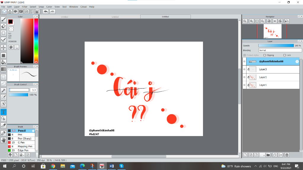Select the Eraser tool
This screenshot has width=303, height=170.
coord(4,26)
